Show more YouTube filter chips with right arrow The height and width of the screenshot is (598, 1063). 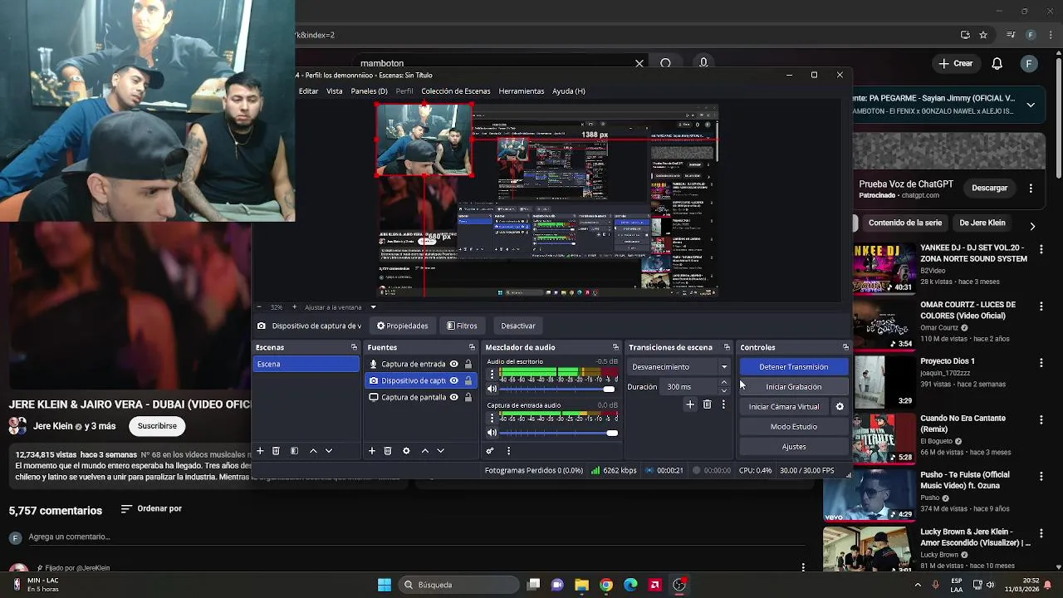1032,226
